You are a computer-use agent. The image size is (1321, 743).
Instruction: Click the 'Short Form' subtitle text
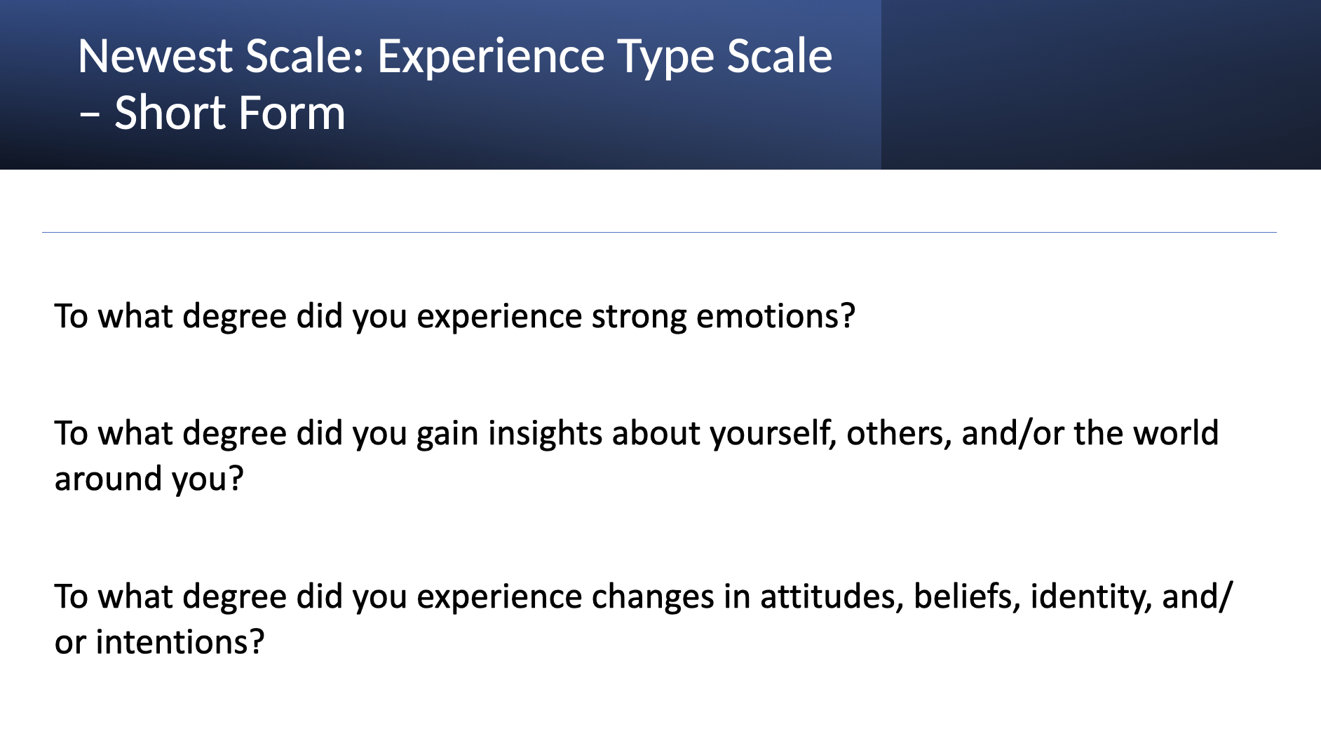(230, 112)
